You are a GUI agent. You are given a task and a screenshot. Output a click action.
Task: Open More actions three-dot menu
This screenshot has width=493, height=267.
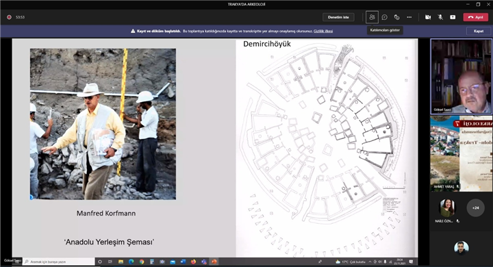tap(409, 17)
